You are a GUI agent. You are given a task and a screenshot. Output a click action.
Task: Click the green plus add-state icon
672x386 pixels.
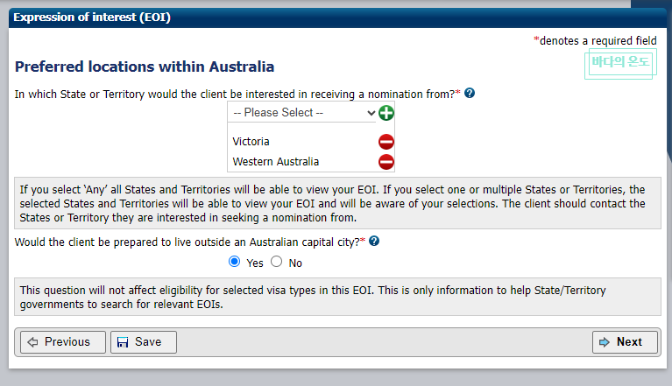(x=386, y=113)
